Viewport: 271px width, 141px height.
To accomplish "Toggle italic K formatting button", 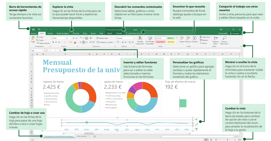I will click(x=56, y=42).
